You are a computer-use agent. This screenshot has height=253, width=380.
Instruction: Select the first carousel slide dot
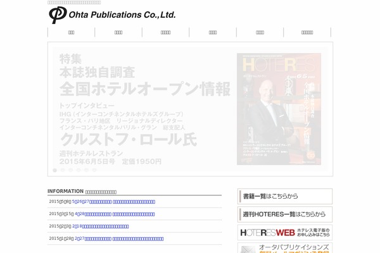pos(54,170)
